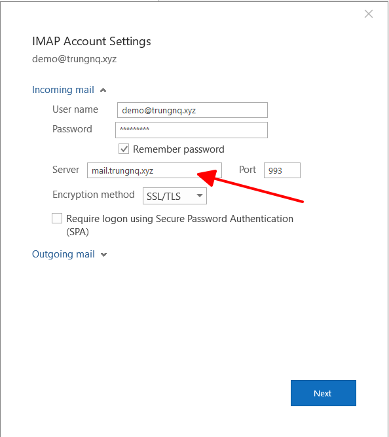Close the IMAP Account Settings dialog

(x=369, y=14)
